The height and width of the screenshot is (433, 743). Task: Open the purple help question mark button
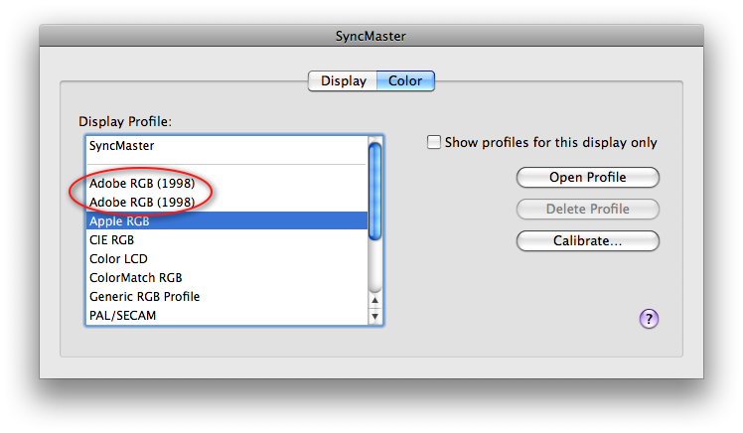click(649, 319)
